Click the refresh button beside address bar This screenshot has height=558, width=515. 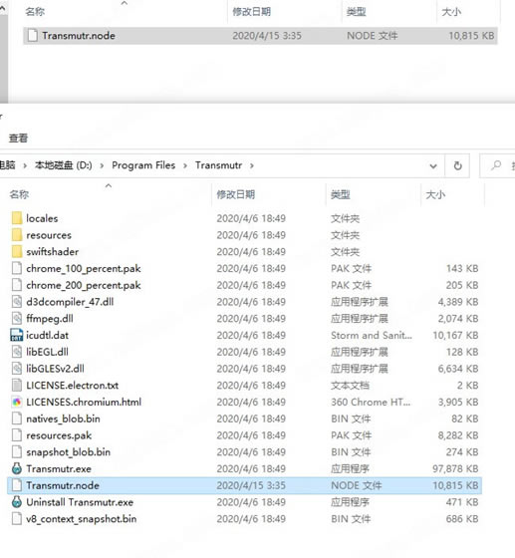[458, 165]
